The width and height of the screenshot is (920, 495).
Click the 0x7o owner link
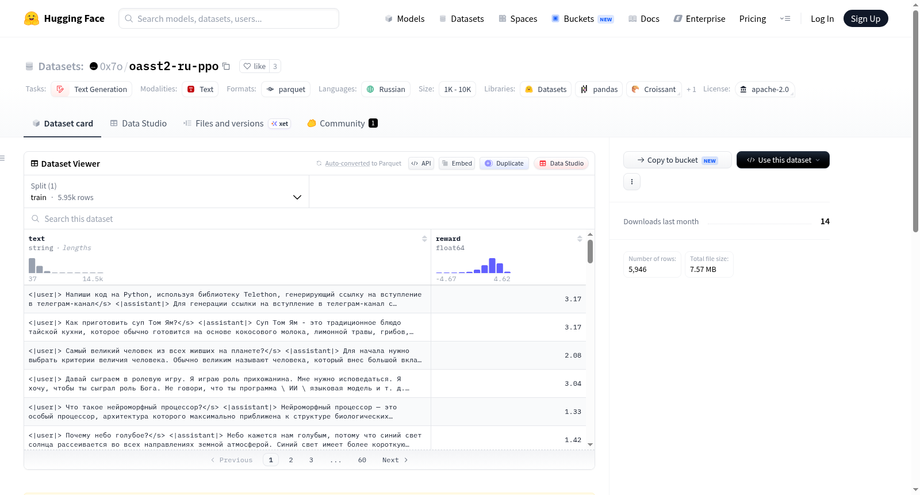click(x=111, y=66)
